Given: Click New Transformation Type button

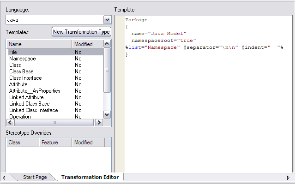Looking at the screenshot, I should [x=81, y=32].
